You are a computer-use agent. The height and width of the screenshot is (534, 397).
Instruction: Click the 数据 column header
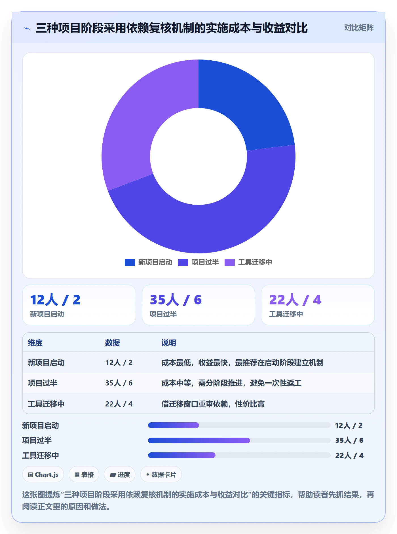tap(113, 343)
